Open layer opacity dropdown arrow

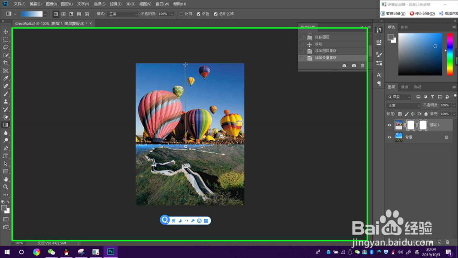453,105
